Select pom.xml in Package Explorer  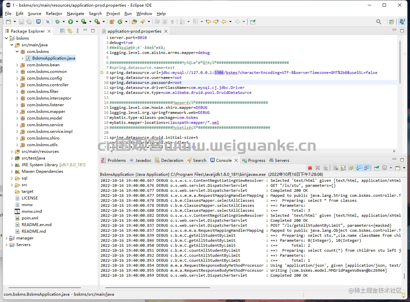(x=30, y=218)
